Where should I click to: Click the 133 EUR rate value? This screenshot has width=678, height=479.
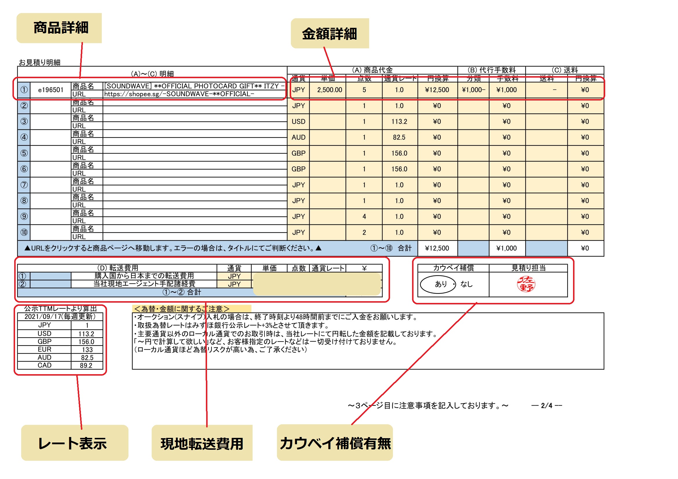[87, 350]
